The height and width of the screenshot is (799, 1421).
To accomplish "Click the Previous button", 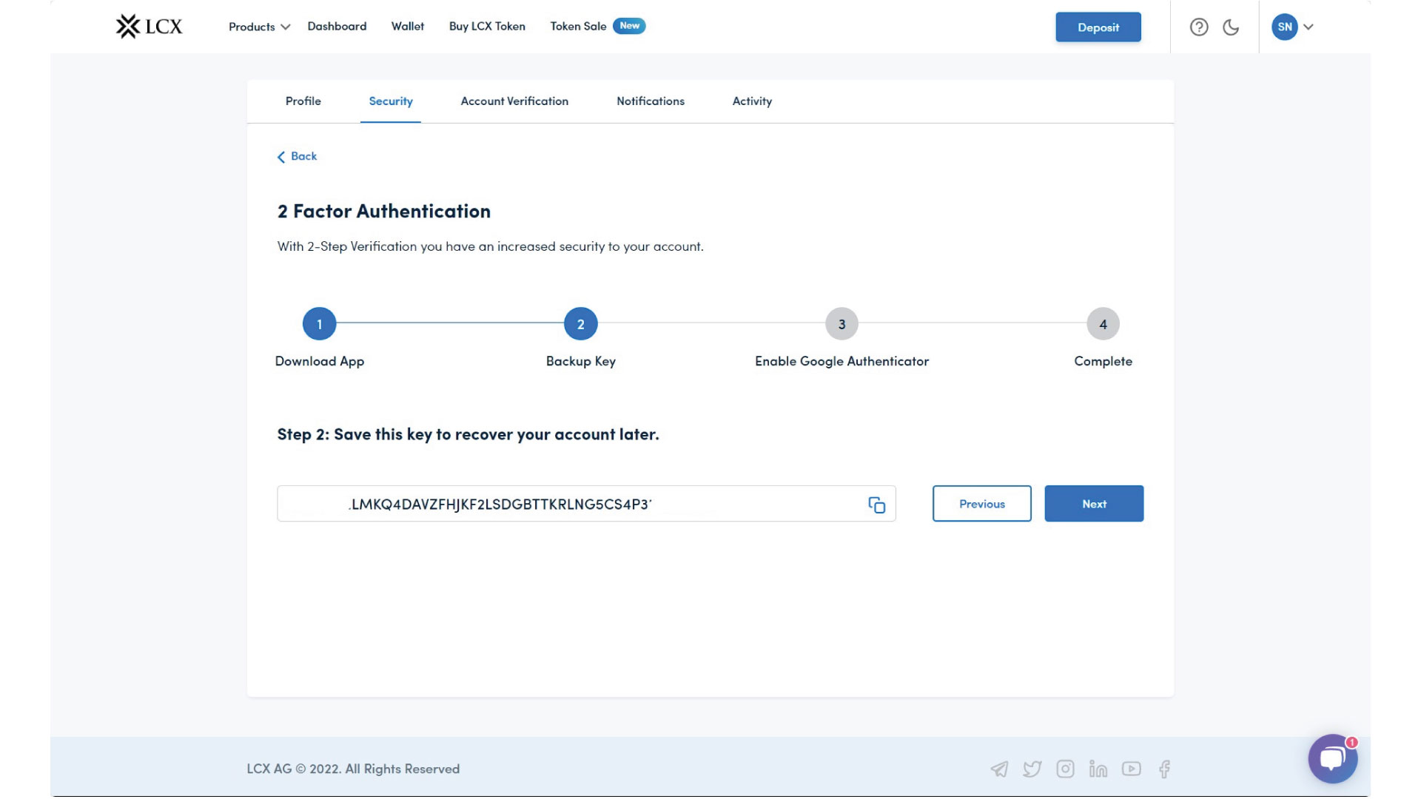I will coord(981,504).
